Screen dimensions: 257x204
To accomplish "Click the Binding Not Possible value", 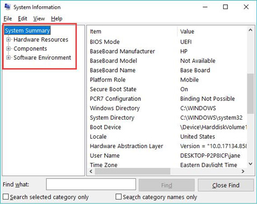I will (208, 99).
